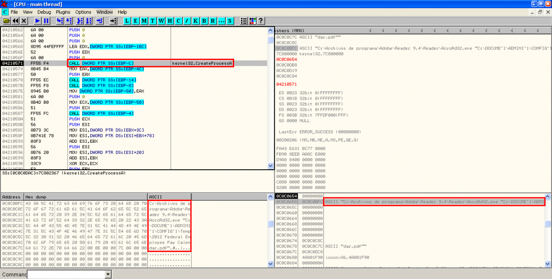The width and height of the screenshot is (552, 279).
Task: Open the color scheme appearance icon
Action: pyautogui.click(x=252, y=21)
